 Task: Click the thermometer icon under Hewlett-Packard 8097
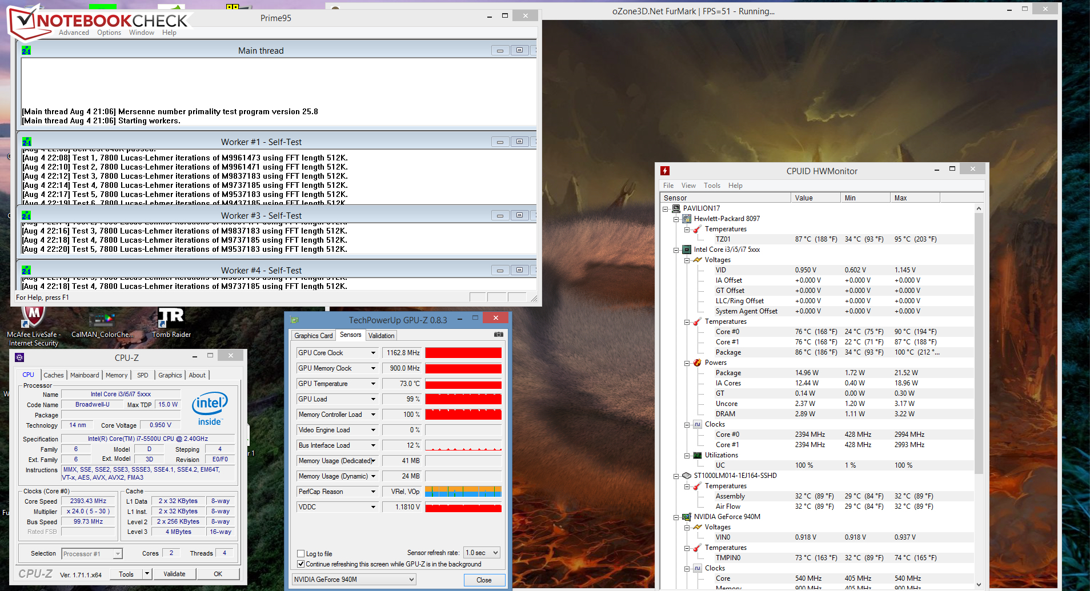click(x=698, y=229)
